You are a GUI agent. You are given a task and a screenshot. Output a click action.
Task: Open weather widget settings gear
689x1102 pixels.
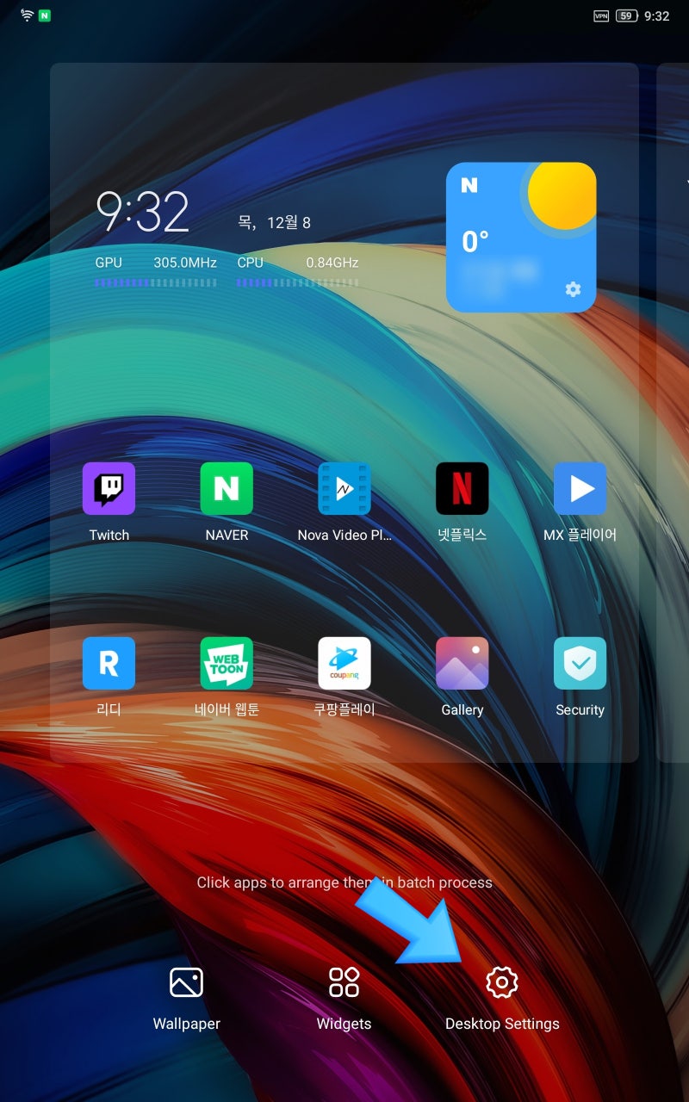pyautogui.click(x=573, y=289)
